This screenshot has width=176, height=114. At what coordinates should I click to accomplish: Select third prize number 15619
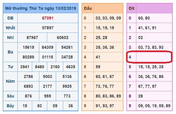28,47
